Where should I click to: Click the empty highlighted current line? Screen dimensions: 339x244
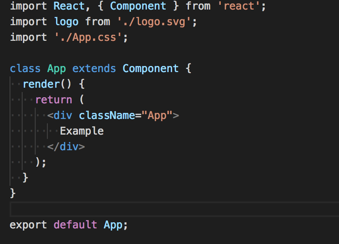click(x=174, y=209)
